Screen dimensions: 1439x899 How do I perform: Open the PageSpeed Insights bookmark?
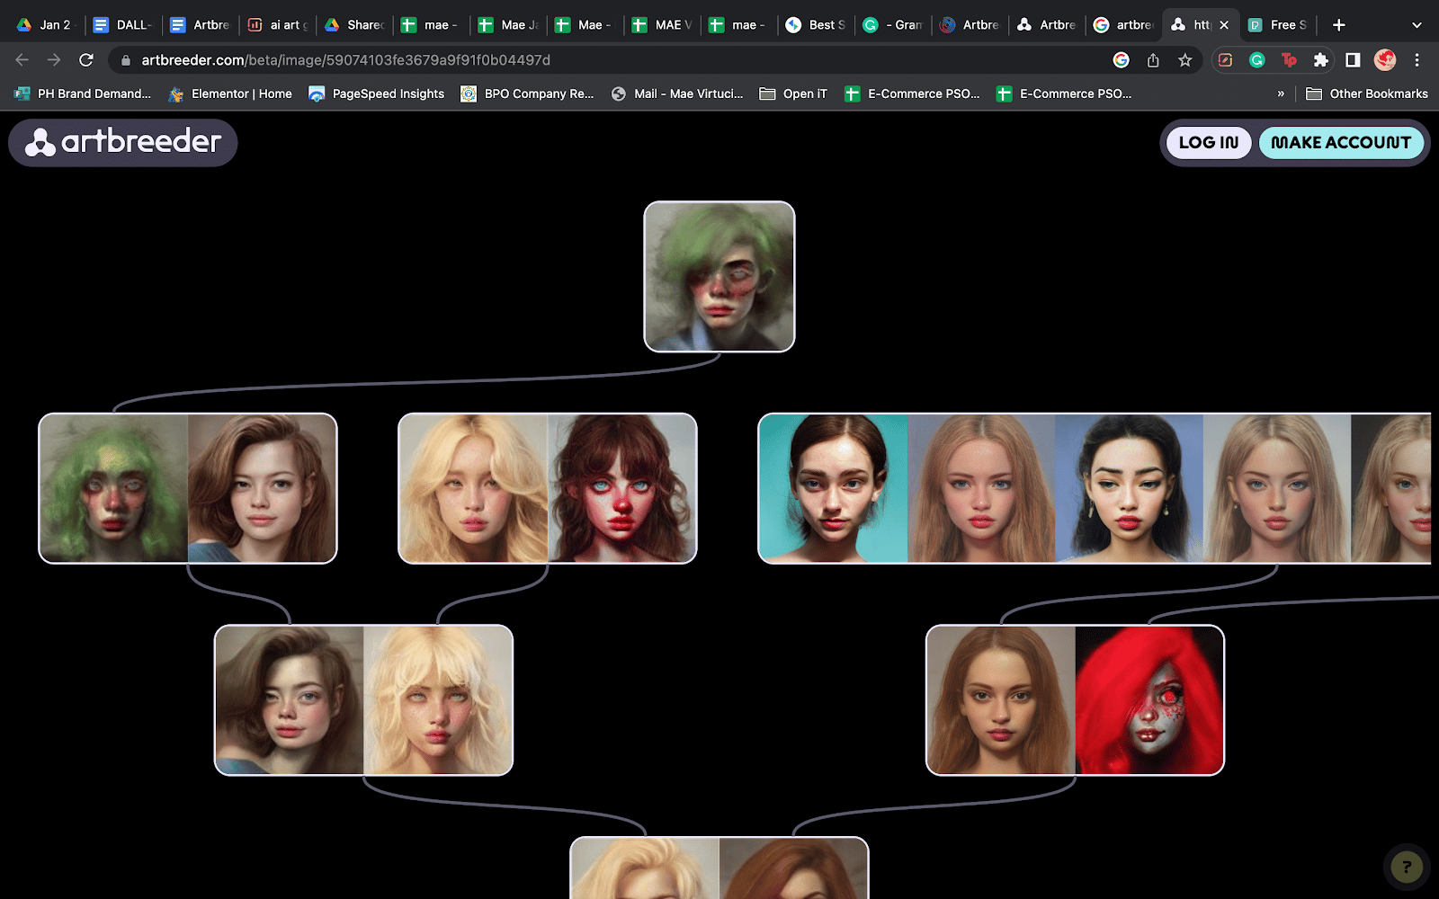coord(377,93)
